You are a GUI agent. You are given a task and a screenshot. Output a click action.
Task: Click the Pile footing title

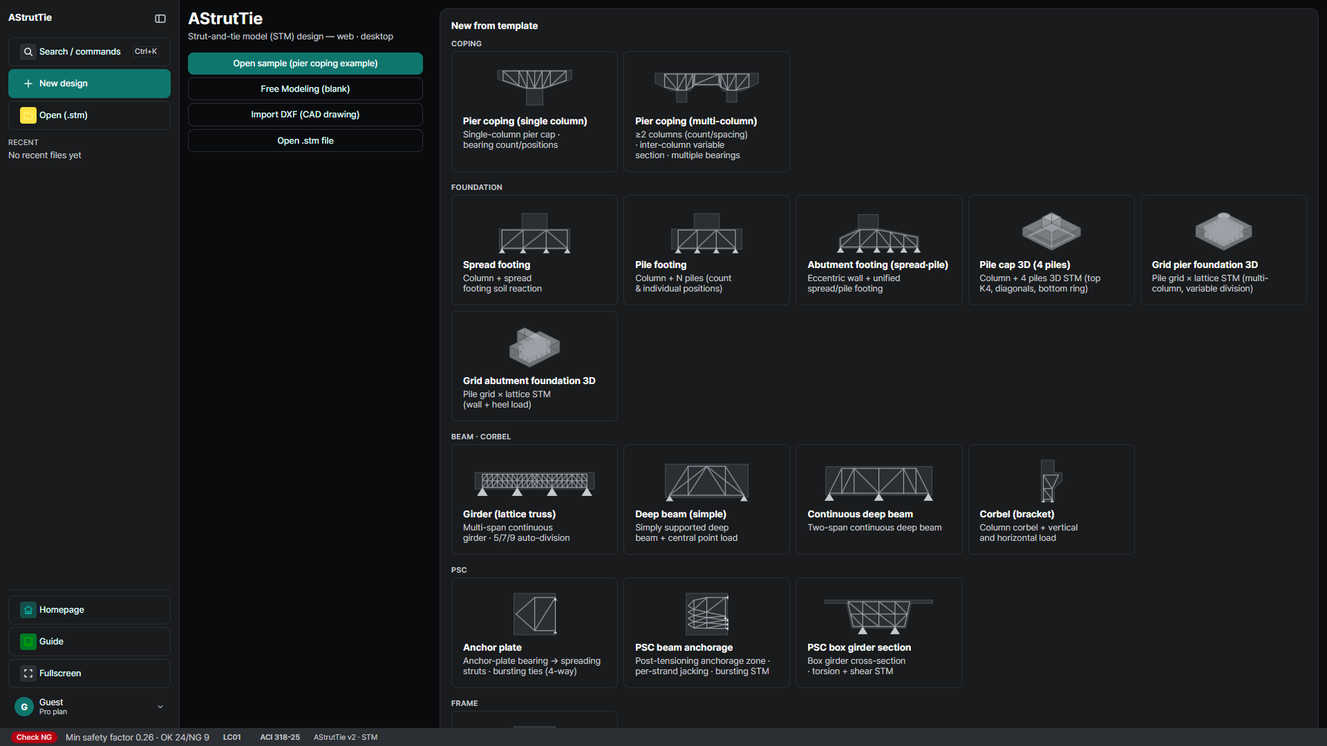[661, 265]
